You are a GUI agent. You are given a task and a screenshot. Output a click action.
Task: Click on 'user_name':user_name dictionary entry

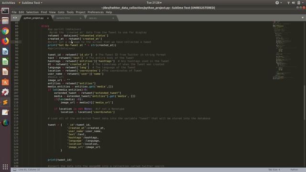(85, 131)
